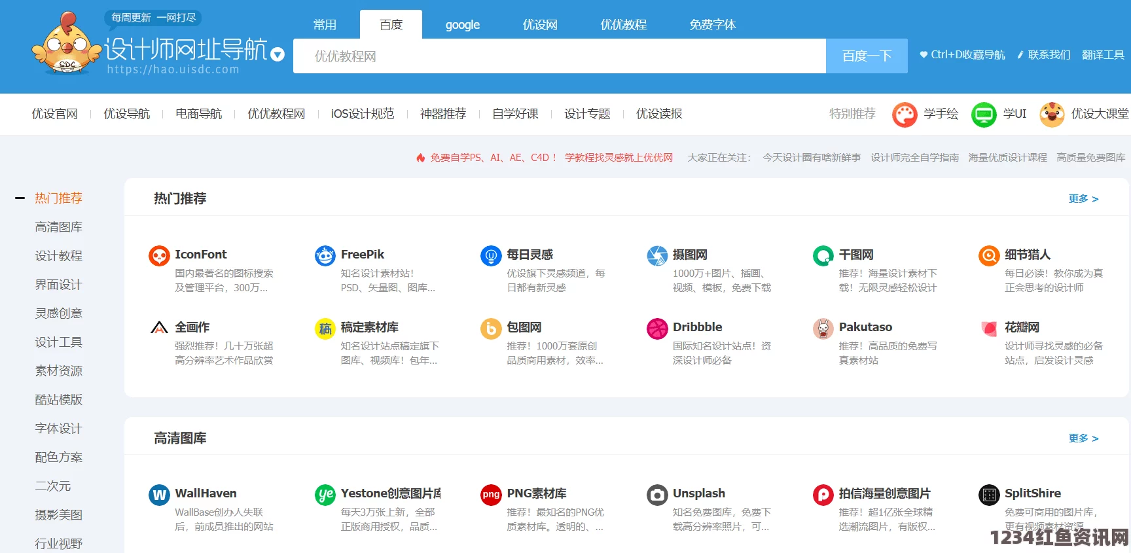Open the 神器推荐 nav link
1131x553 pixels.
pyautogui.click(x=443, y=114)
